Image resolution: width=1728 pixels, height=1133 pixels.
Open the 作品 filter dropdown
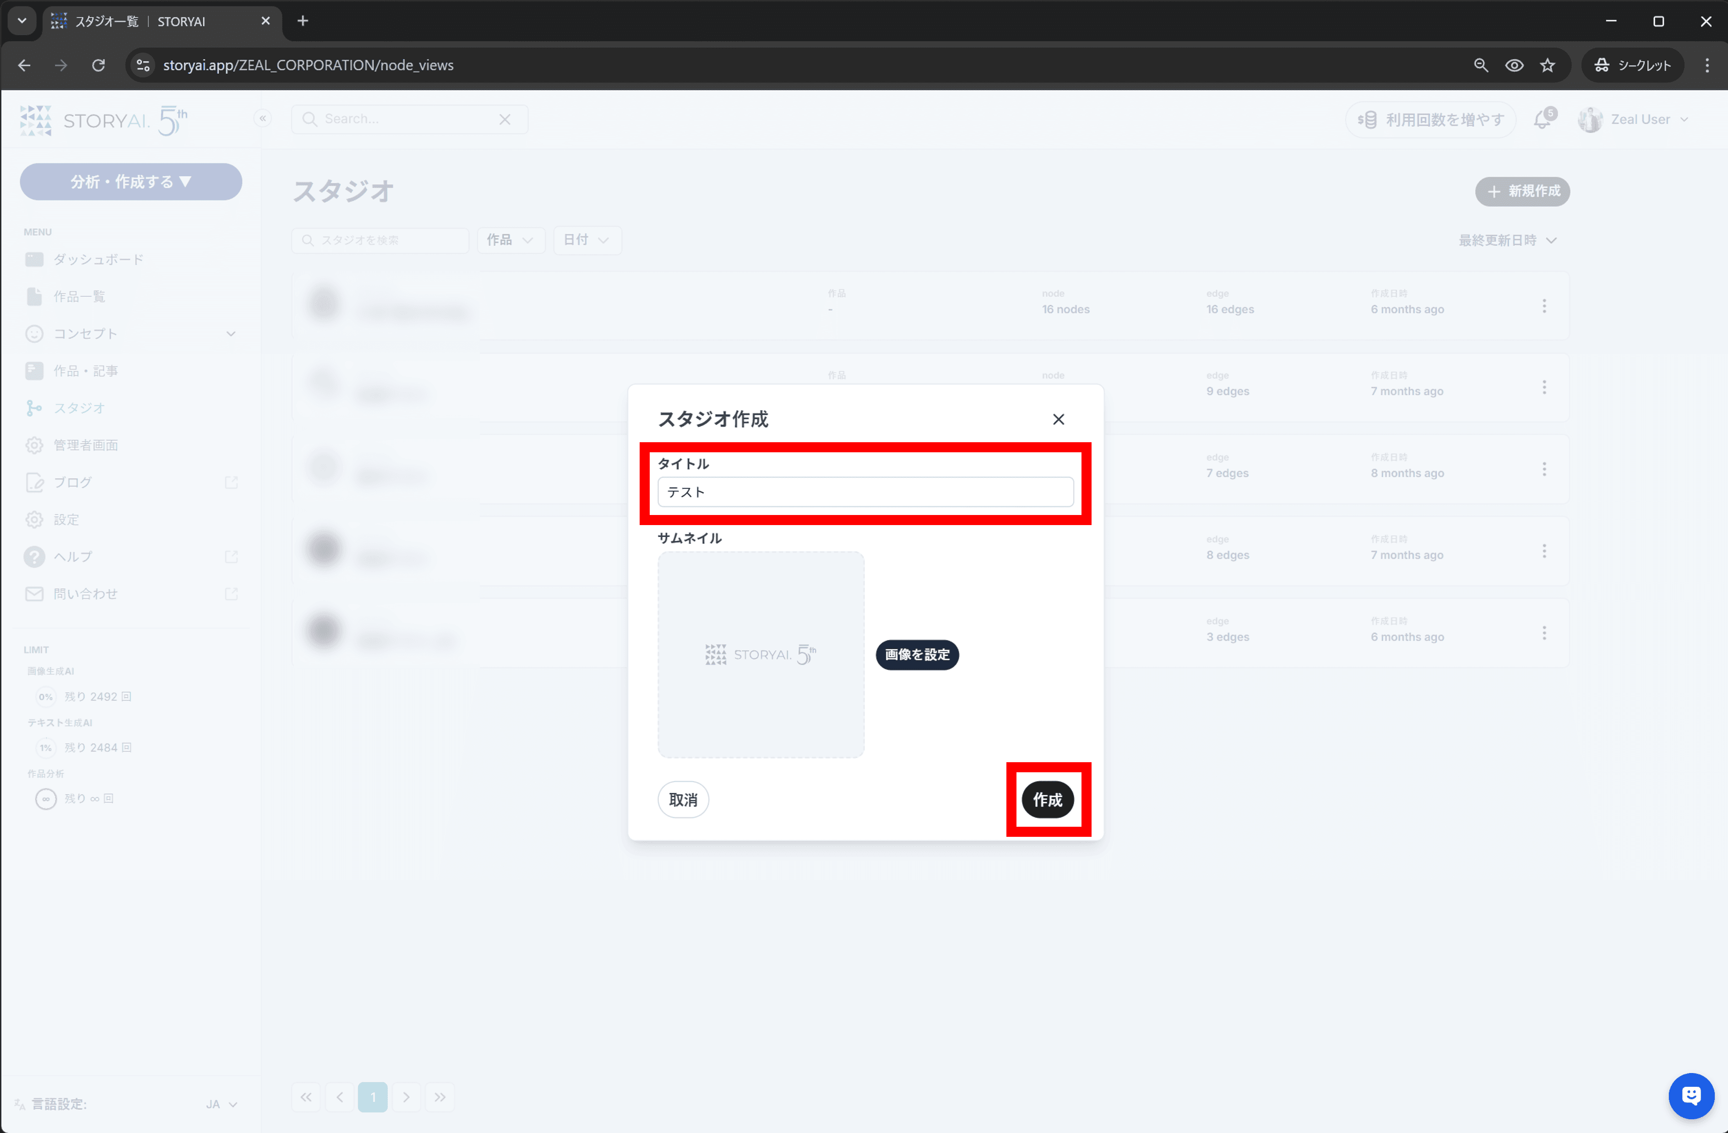click(x=511, y=239)
